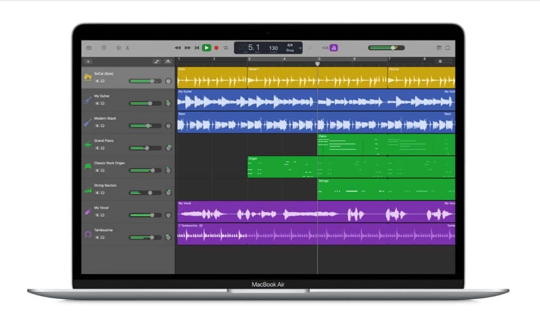Toggle the Show Automation button
This screenshot has height=324, width=540.
tap(157, 62)
